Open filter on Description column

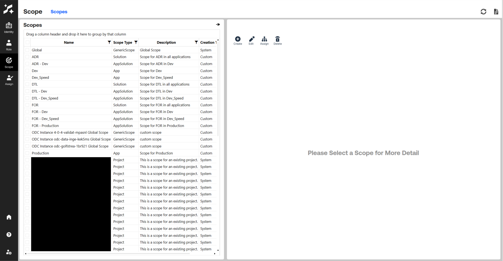196,42
